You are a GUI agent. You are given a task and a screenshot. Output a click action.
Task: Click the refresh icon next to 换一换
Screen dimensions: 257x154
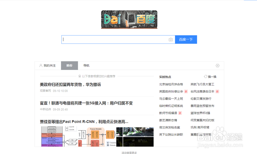206,77
